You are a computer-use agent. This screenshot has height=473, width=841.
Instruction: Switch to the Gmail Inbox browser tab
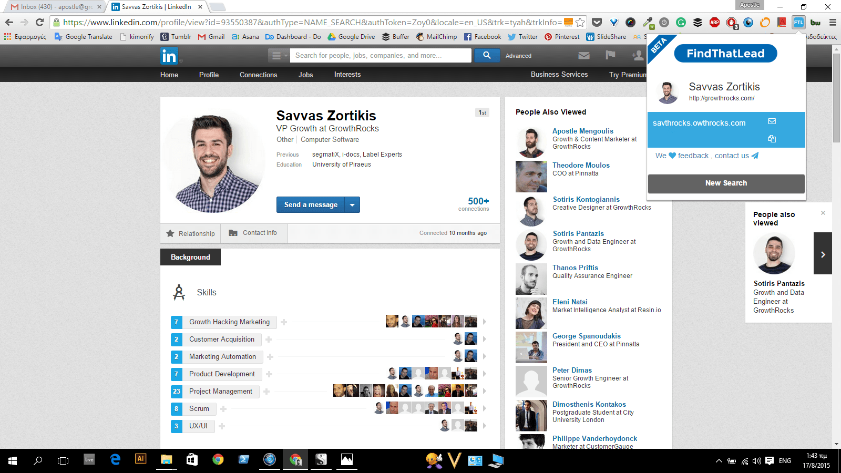pos(56,7)
